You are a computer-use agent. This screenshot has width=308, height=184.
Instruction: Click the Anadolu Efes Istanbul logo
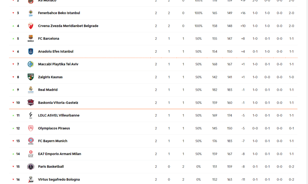pos(31,52)
